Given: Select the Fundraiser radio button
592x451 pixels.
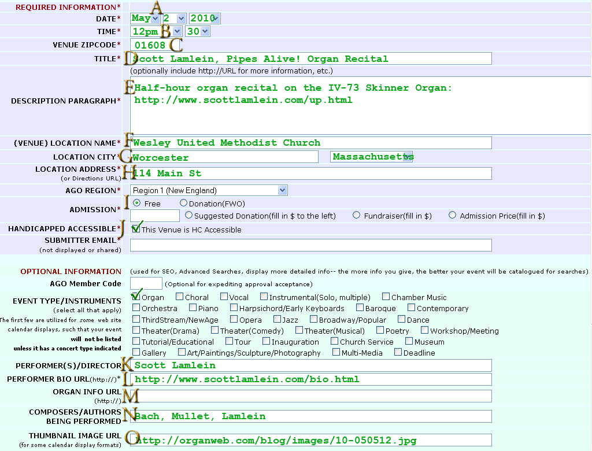Looking at the screenshot, I should click(356, 215).
